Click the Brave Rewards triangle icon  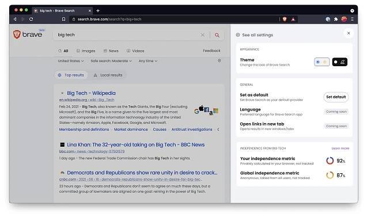[x=293, y=19]
